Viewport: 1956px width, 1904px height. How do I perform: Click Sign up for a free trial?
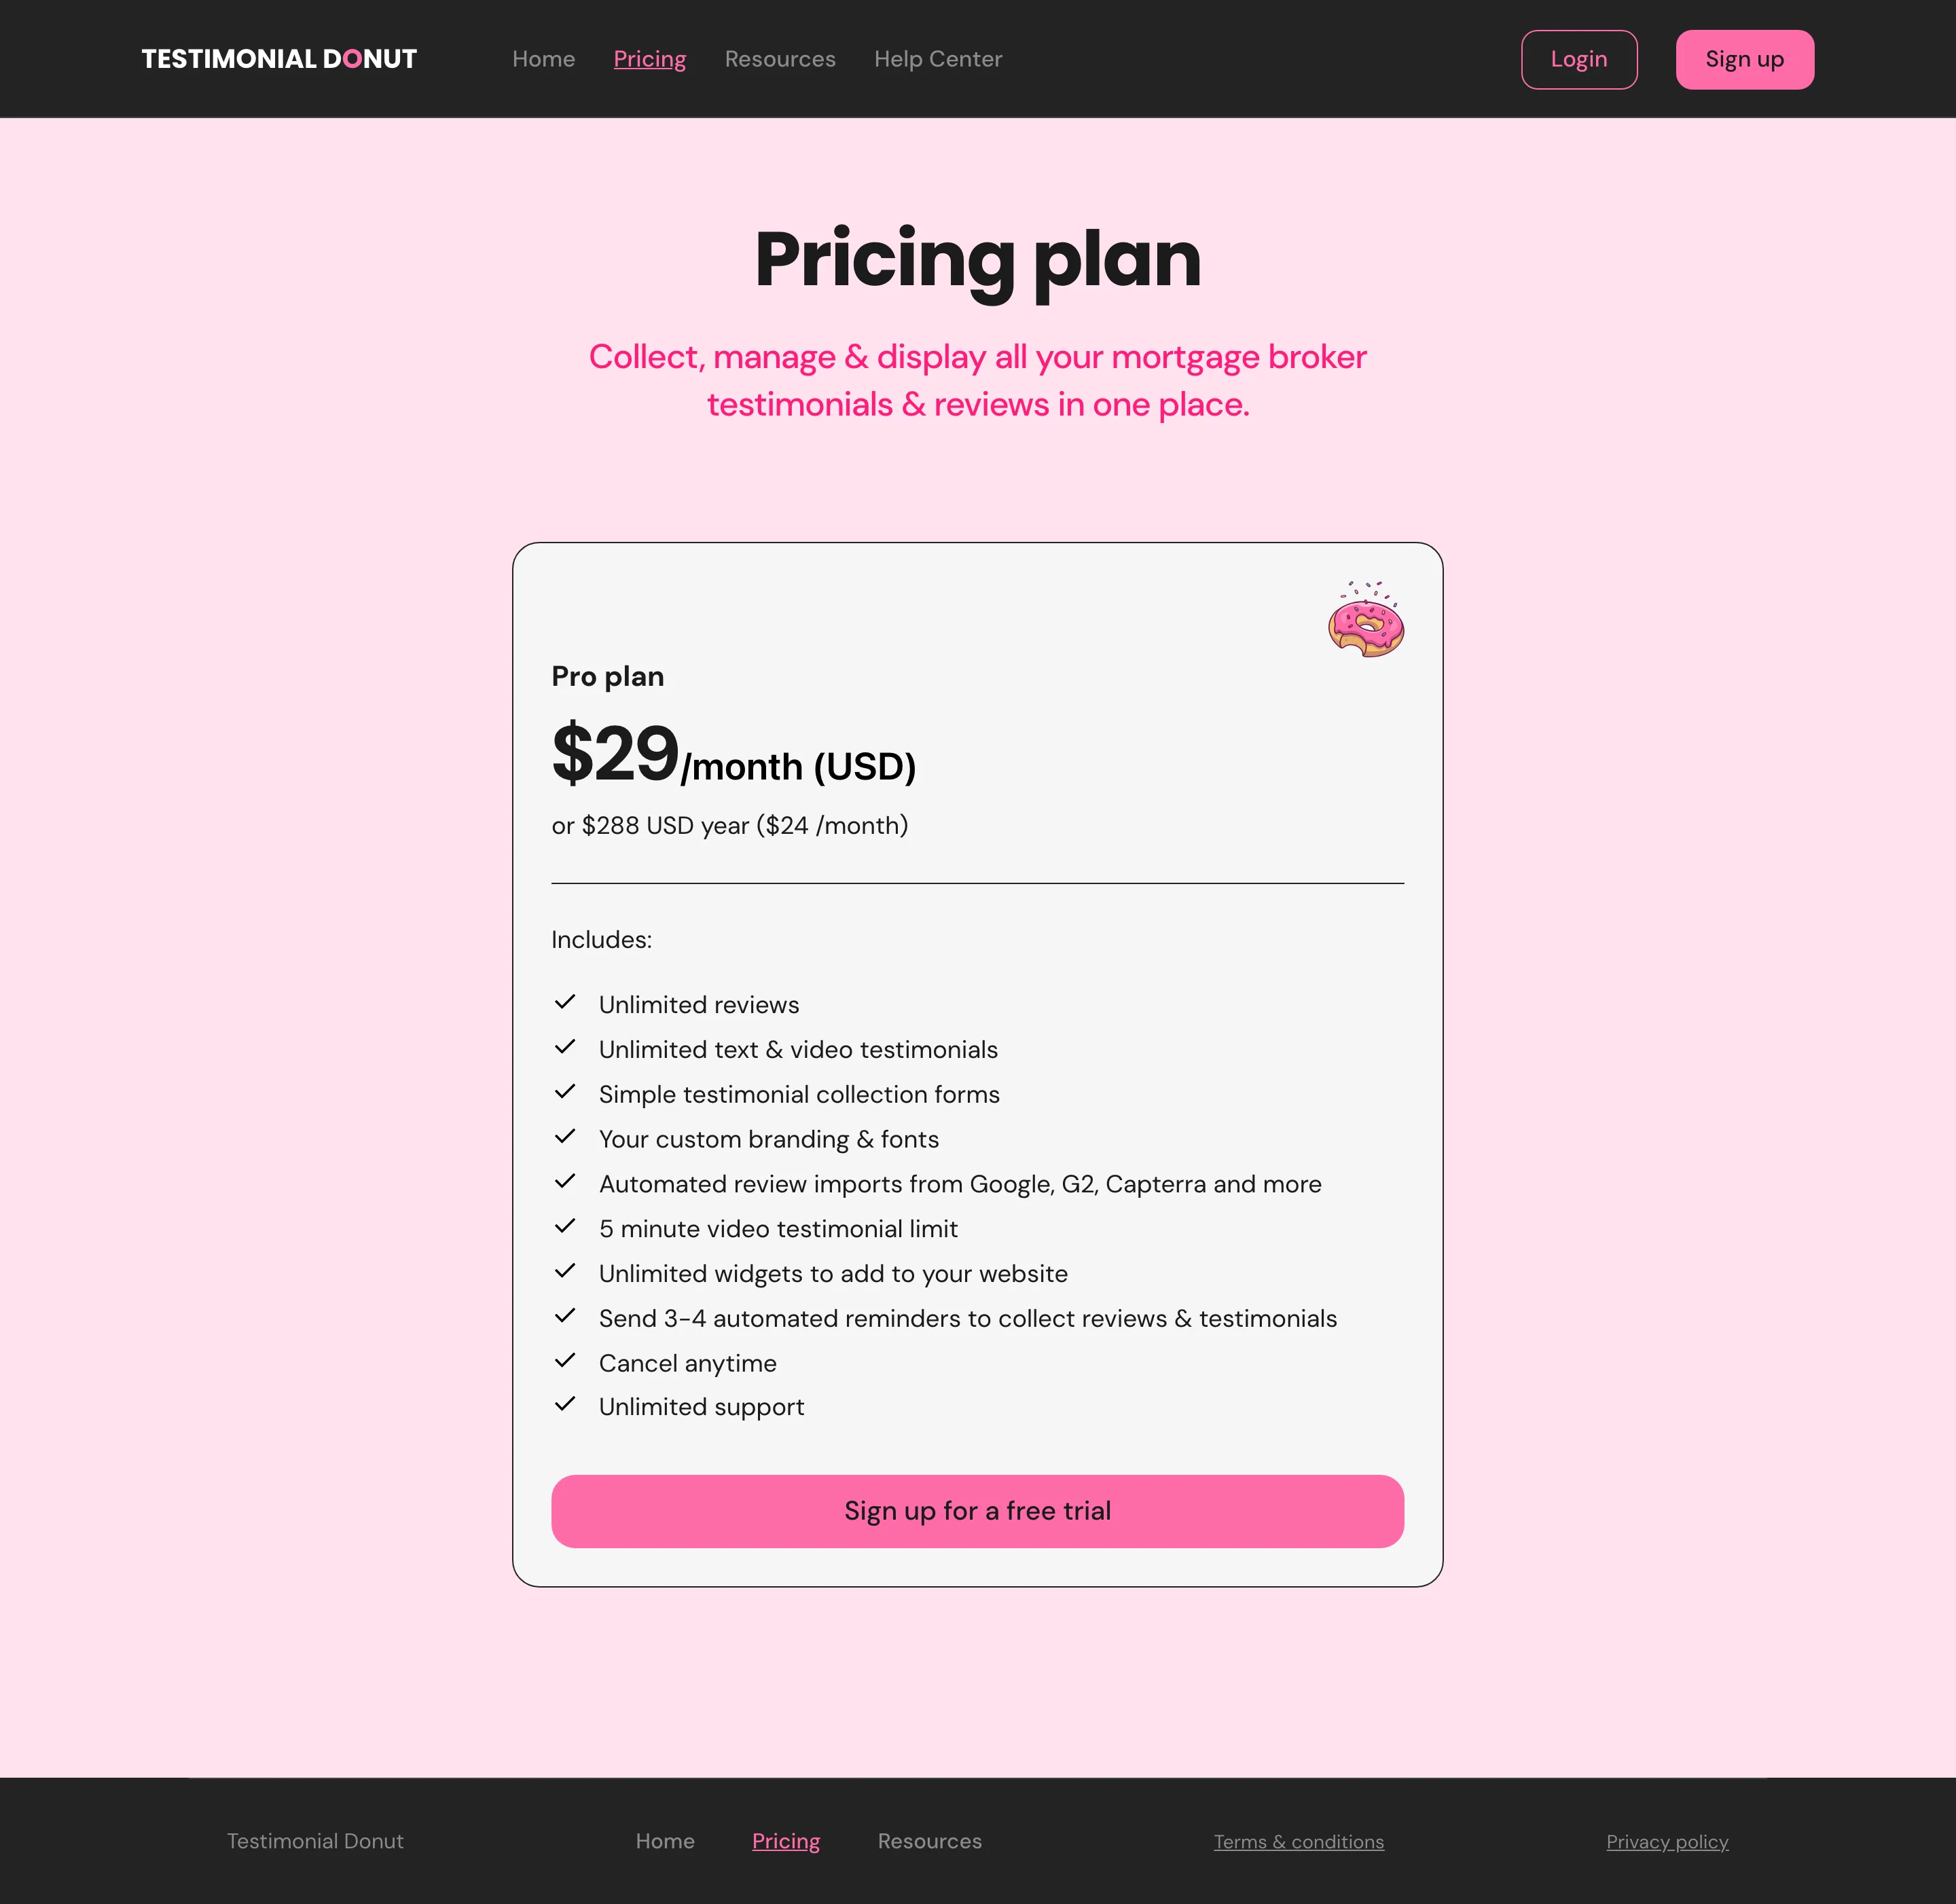977,1511
